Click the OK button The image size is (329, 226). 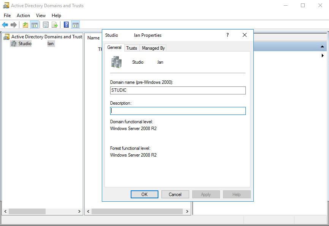(x=144, y=195)
